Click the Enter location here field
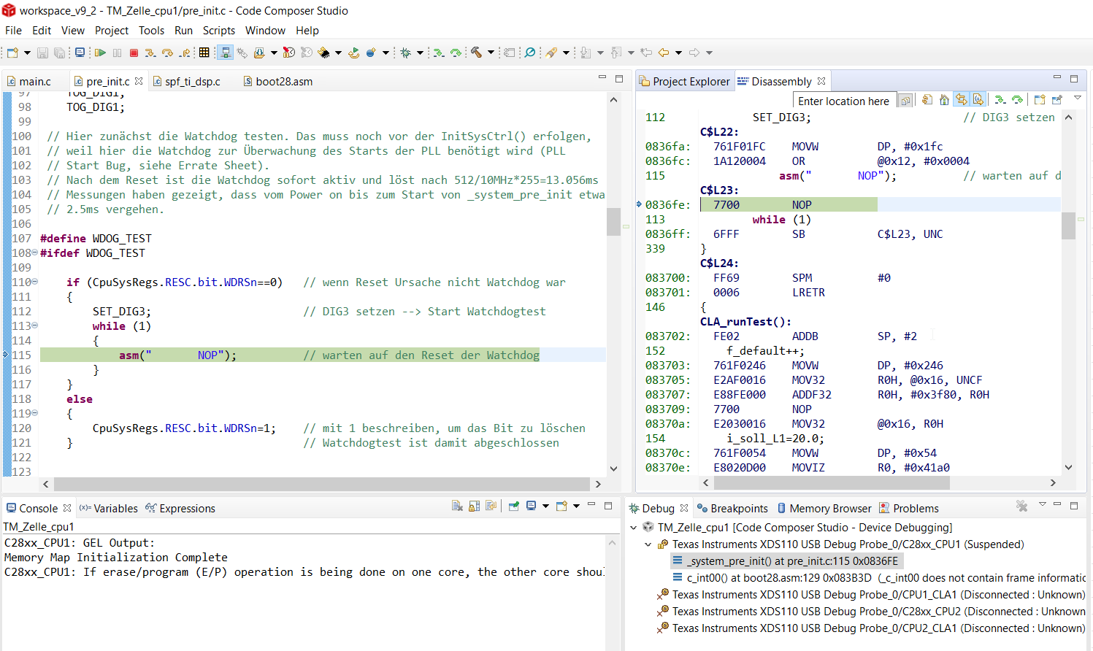This screenshot has height=651, width=1093. click(x=843, y=101)
